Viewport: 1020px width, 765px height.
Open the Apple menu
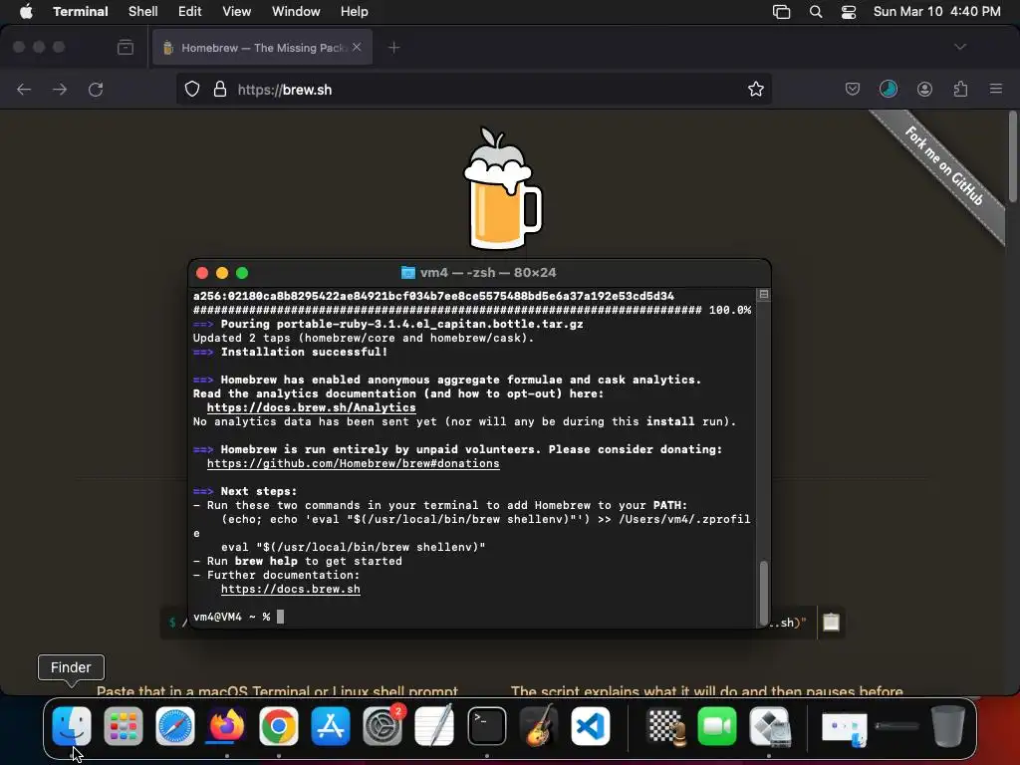[x=26, y=12]
